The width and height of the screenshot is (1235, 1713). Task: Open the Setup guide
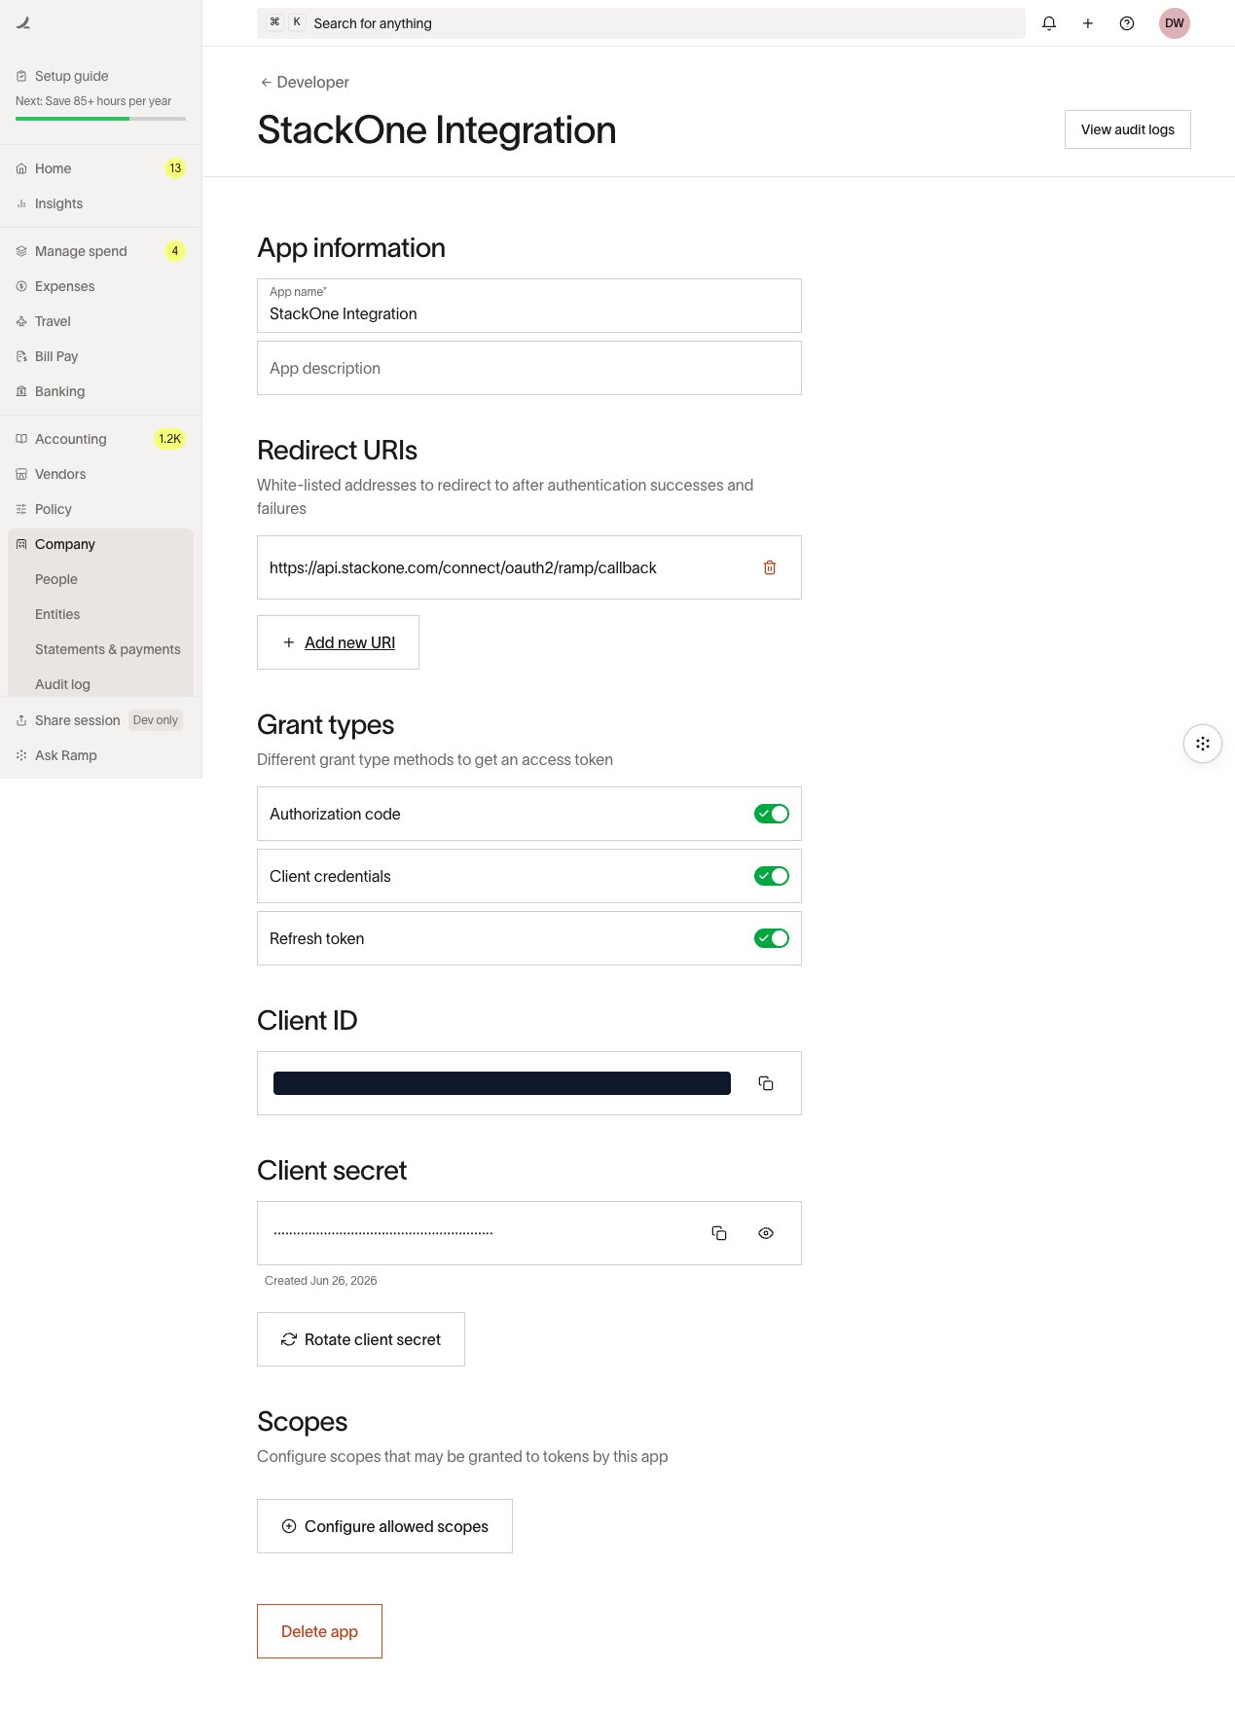[72, 76]
